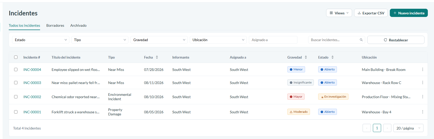Click the Moderado severity badge
Screen dimensions: 434x139
[x=299, y=112]
